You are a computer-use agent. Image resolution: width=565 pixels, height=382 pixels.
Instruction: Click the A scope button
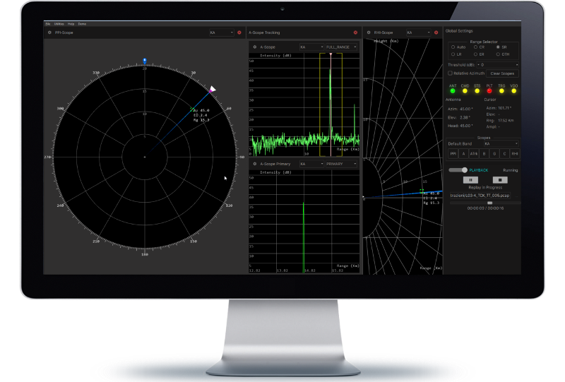pyautogui.click(x=463, y=154)
